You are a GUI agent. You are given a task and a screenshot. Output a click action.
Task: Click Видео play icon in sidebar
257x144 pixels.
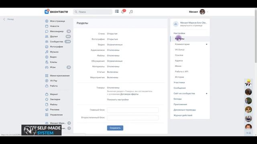pyautogui.click(x=47, y=57)
